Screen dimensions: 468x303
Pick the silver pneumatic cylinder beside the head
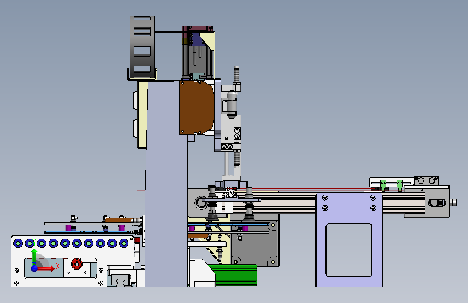(232, 105)
